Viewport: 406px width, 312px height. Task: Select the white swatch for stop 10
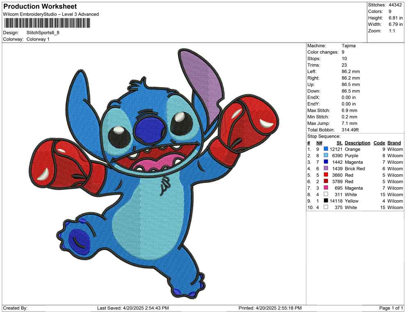point(326,207)
